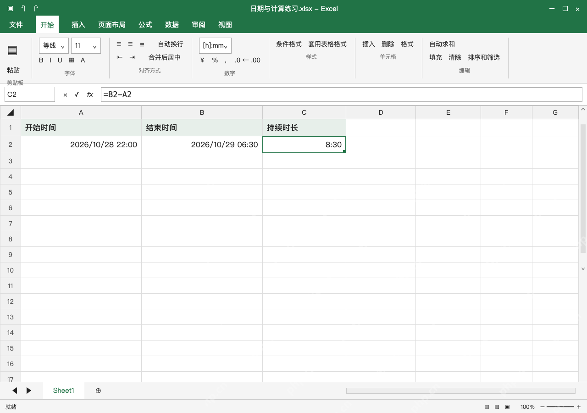Image resolution: width=587 pixels, height=413 pixels.
Task: Switch to the 公式 (Formulas) ribbon tab
Action: click(x=145, y=25)
